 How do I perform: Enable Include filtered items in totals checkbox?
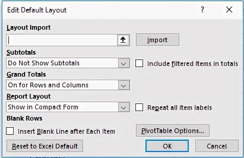tap(139, 63)
